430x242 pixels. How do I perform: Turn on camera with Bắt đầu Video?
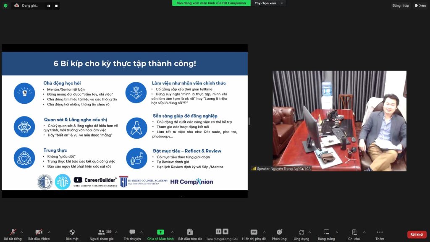[x=39, y=232]
